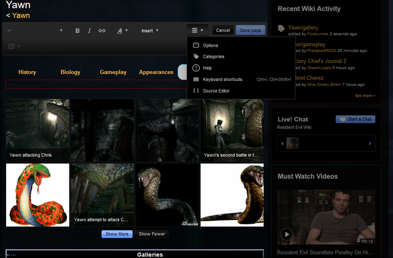Click the Show Fewer gallery button
Image resolution: width=393 pixels, height=258 pixels.
click(x=152, y=234)
